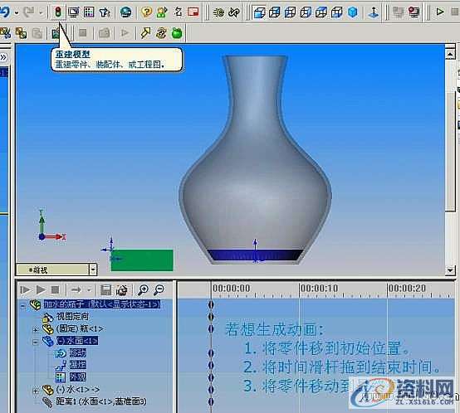
Task: Click the overlapping squares icon in second toolbar
Action: (x=21, y=33)
